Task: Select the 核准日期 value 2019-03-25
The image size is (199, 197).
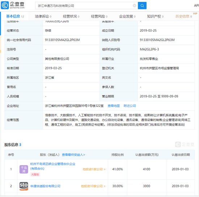Action: [x=53, y=68]
